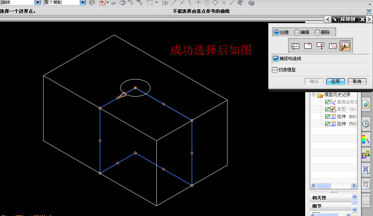
Task: Open the 曲线 filter type dropdown
Action: [37, 3]
